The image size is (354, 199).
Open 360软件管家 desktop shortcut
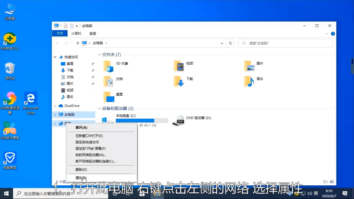point(10,131)
